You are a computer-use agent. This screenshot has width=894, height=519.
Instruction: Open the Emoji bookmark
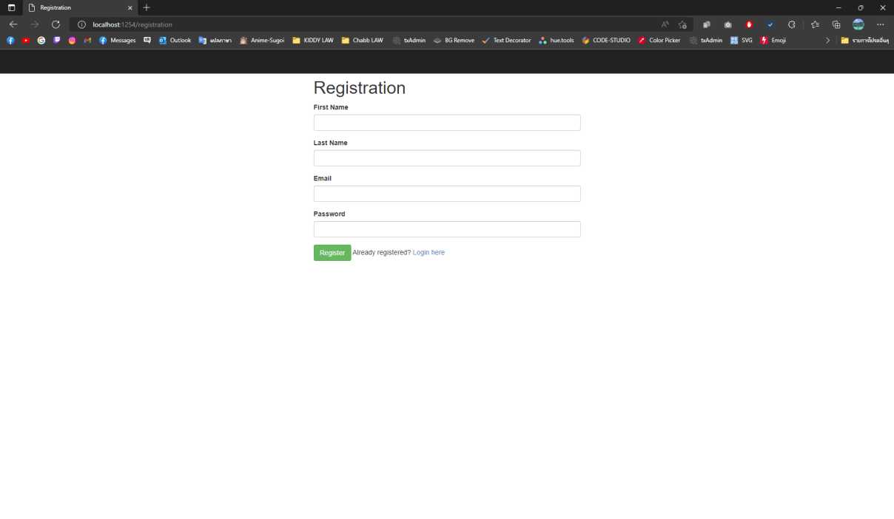pos(773,41)
